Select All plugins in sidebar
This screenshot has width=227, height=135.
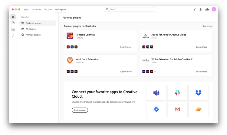point(31,29)
